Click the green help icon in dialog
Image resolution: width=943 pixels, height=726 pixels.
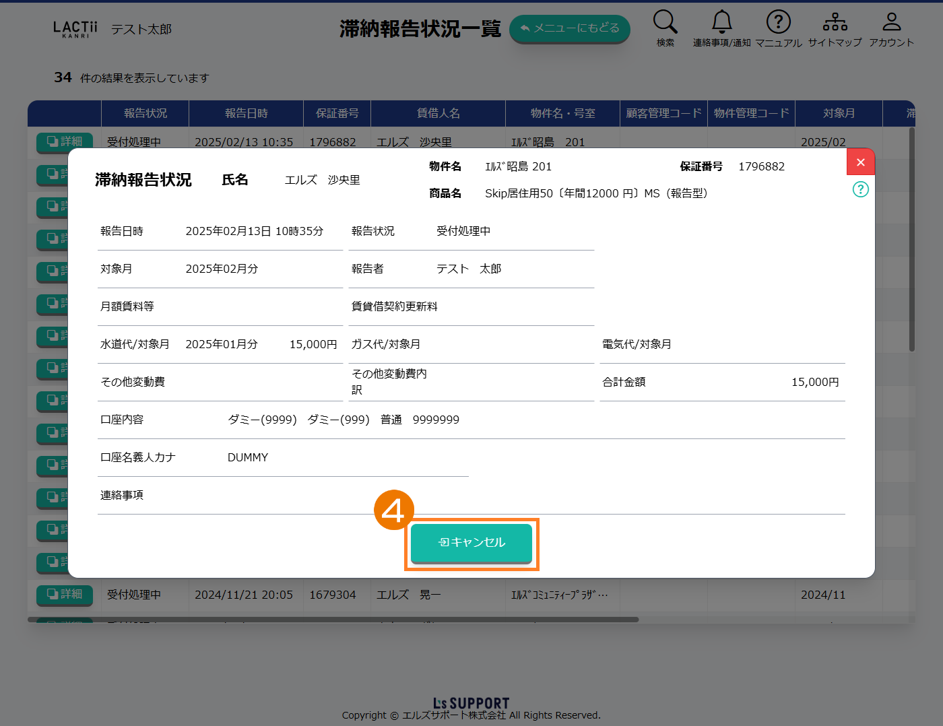pos(860,189)
